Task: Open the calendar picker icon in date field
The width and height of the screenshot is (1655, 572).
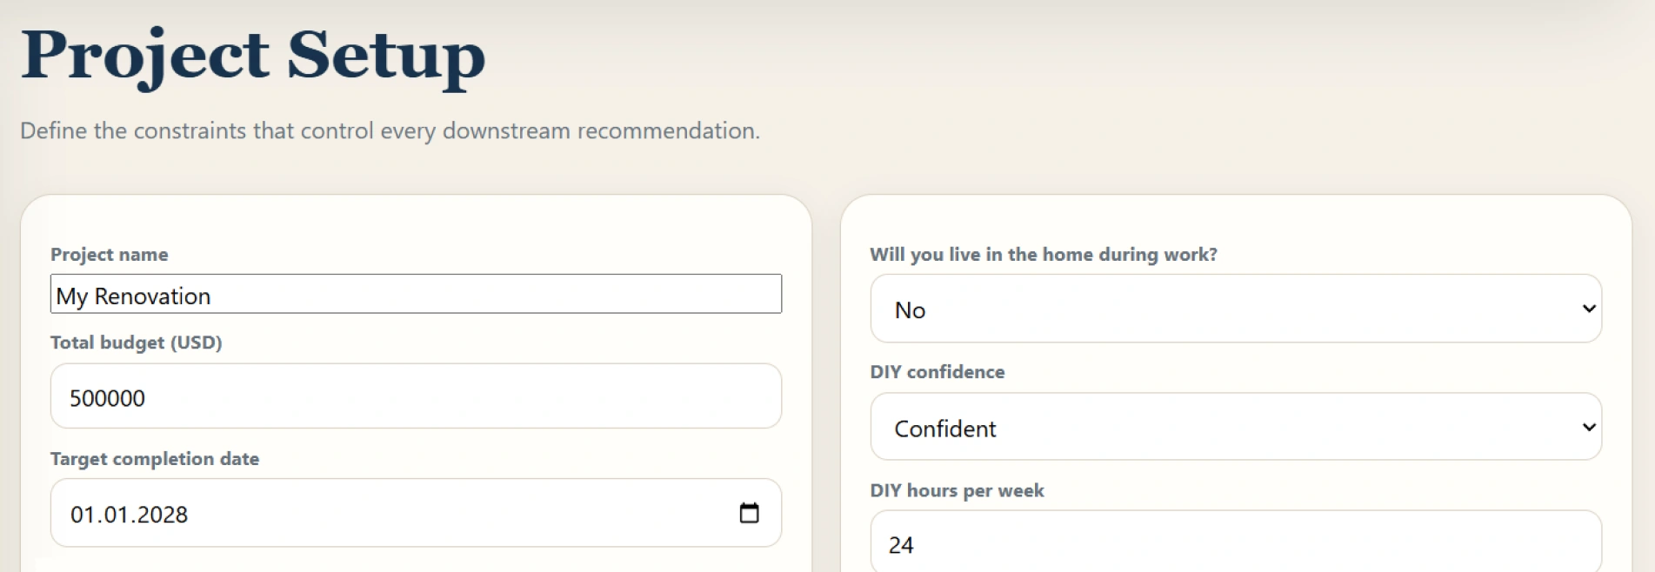Action: coord(749,513)
